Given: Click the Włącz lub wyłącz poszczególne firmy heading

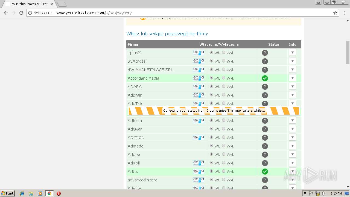Looking at the screenshot, I should [167, 34].
